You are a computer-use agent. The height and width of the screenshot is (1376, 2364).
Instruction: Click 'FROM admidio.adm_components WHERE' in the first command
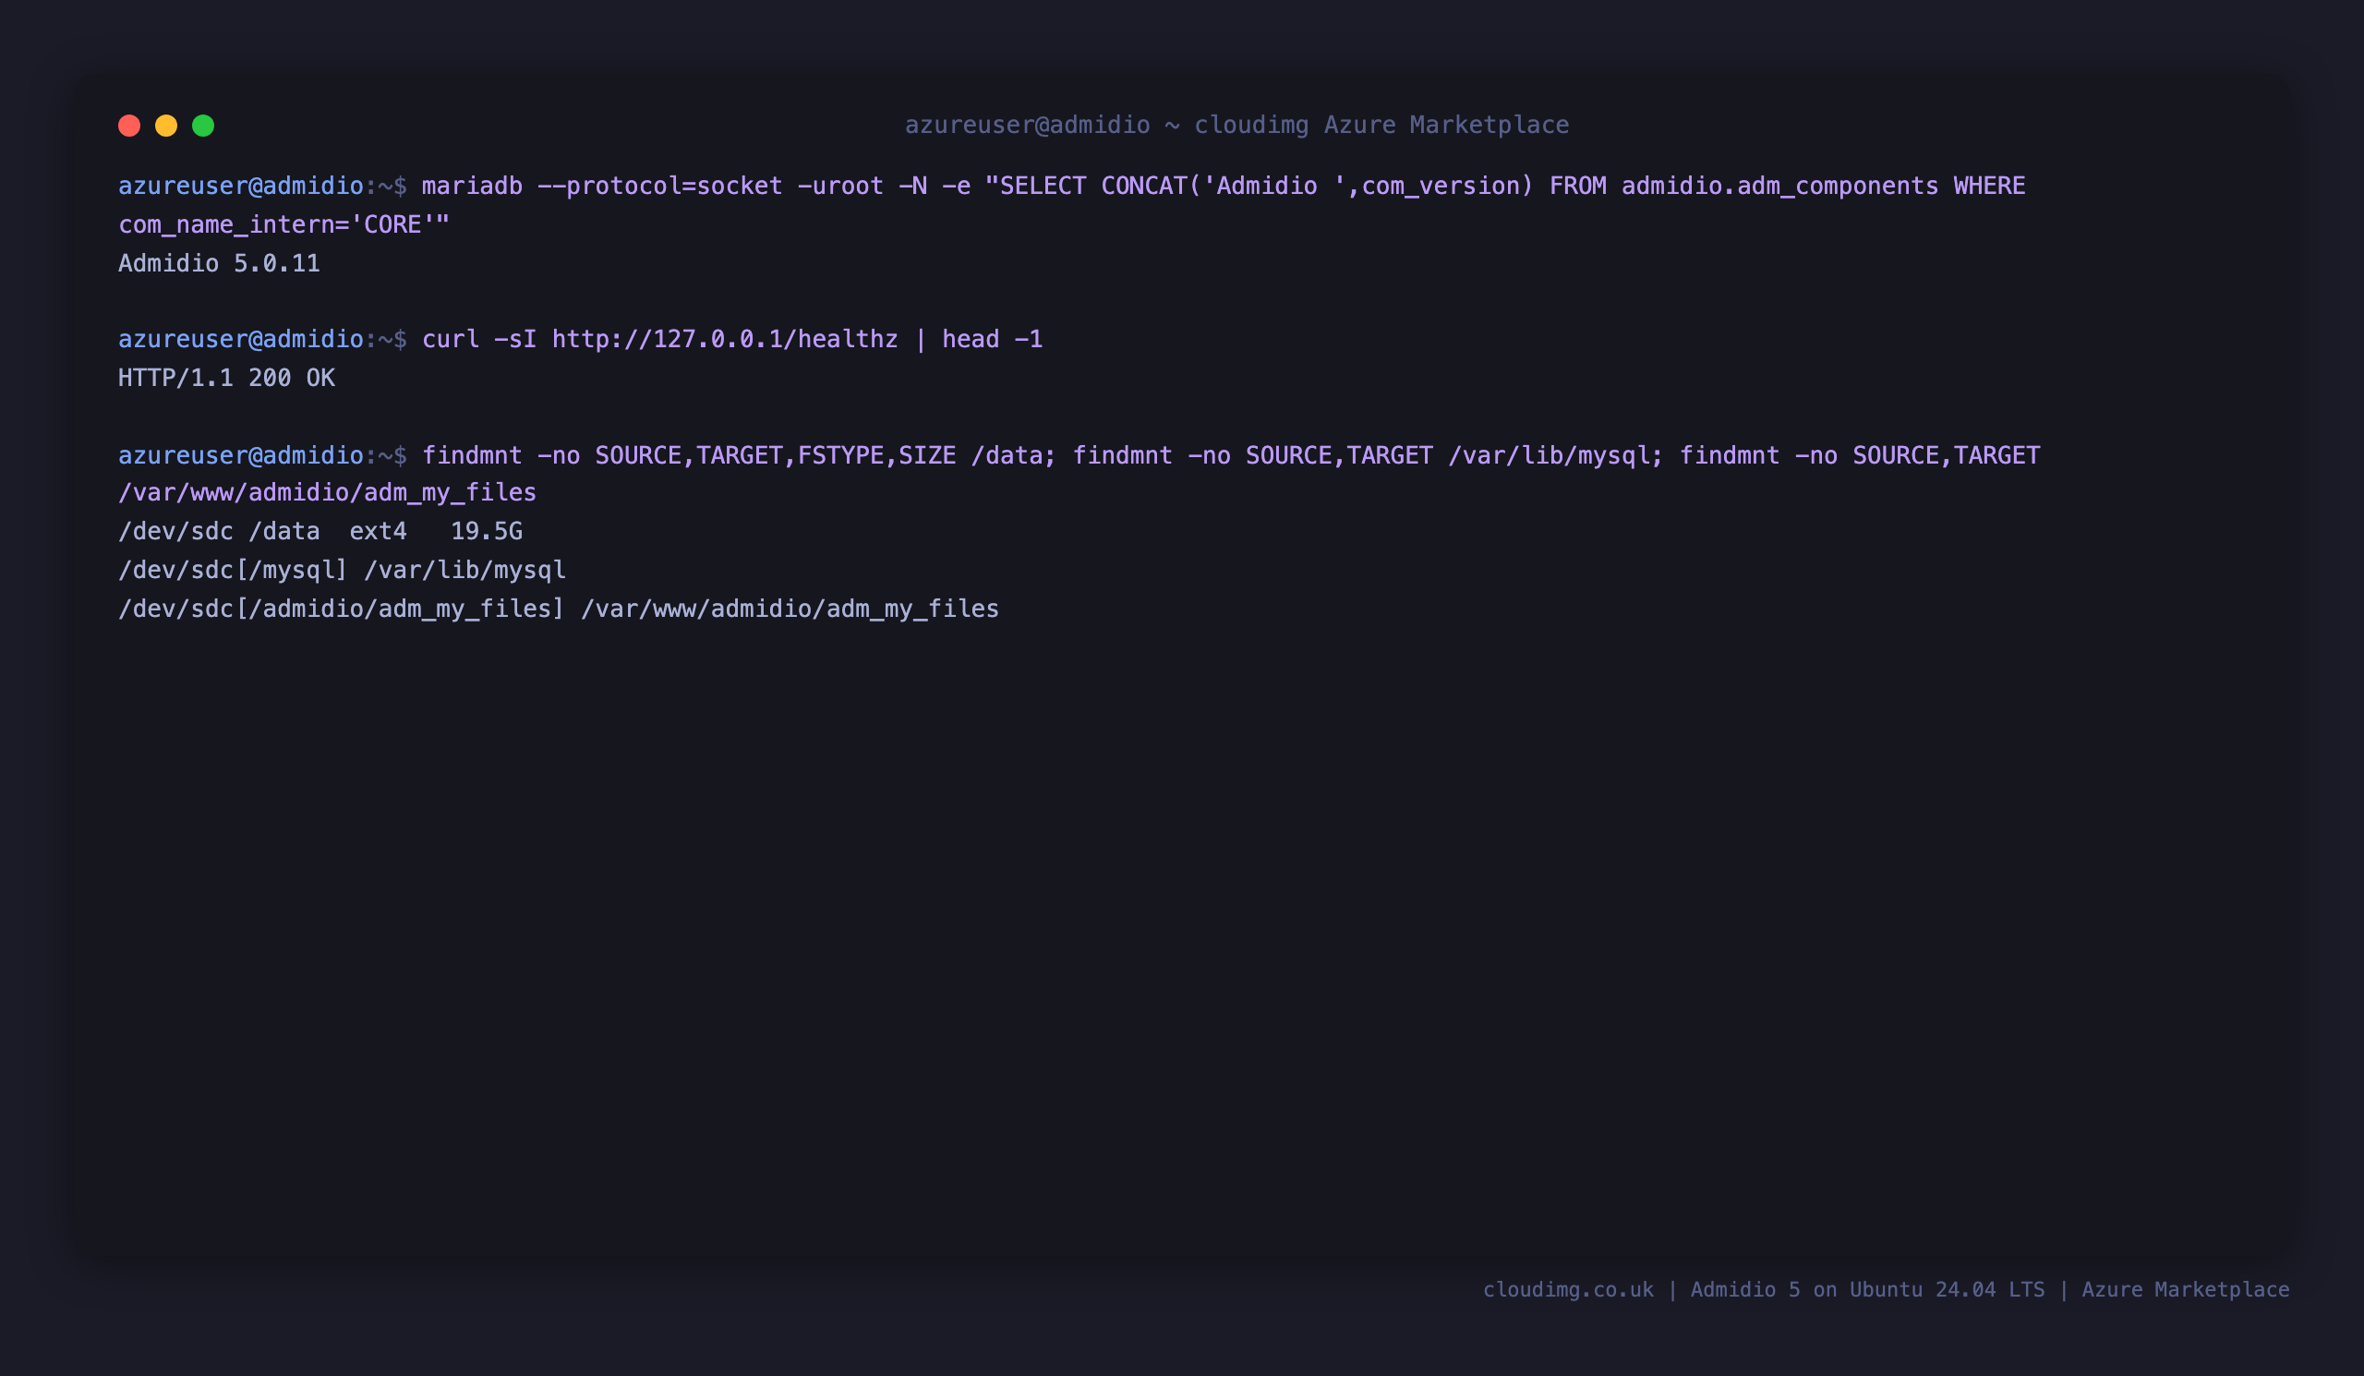click(x=1787, y=186)
